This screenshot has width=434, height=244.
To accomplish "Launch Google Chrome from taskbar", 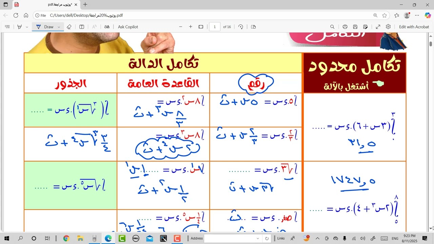I will click(66, 238).
